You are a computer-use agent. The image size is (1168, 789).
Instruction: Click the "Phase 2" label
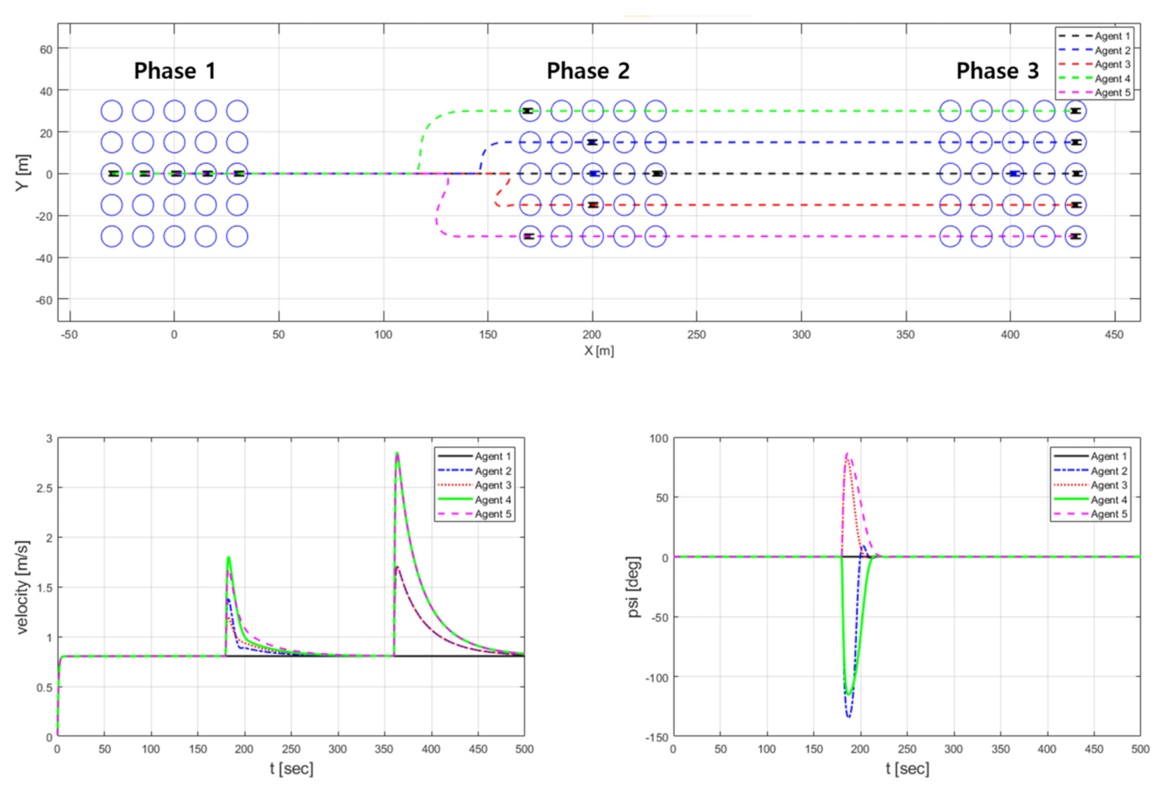pos(588,70)
